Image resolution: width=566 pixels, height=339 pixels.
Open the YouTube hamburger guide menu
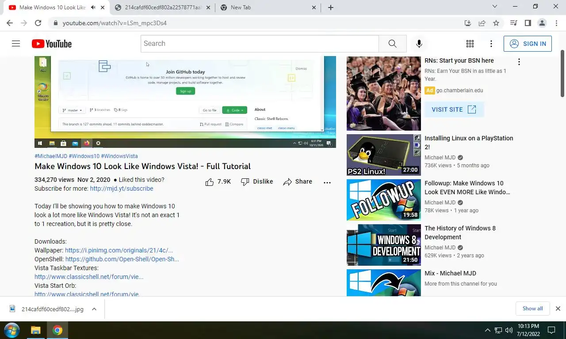[x=16, y=44]
